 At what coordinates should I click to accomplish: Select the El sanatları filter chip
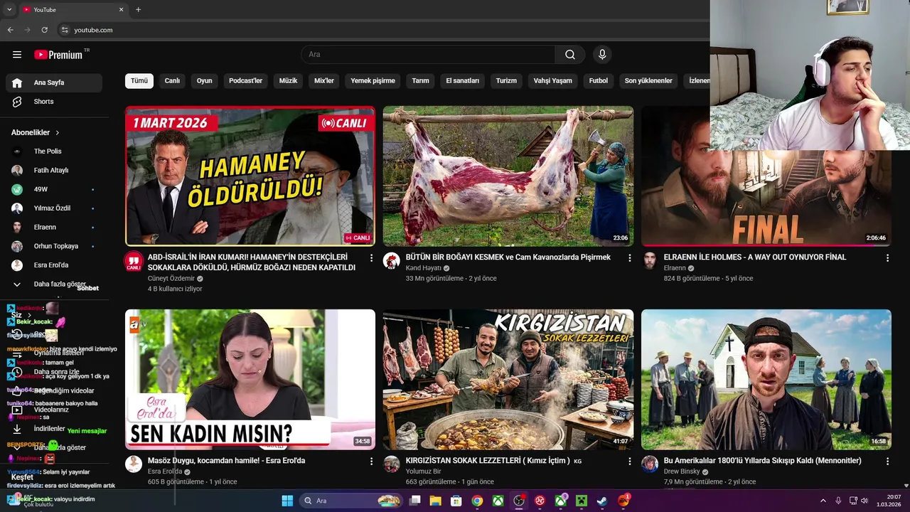click(463, 81)
